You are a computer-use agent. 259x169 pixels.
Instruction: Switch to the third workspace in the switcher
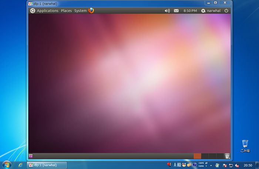coord(212,156)
